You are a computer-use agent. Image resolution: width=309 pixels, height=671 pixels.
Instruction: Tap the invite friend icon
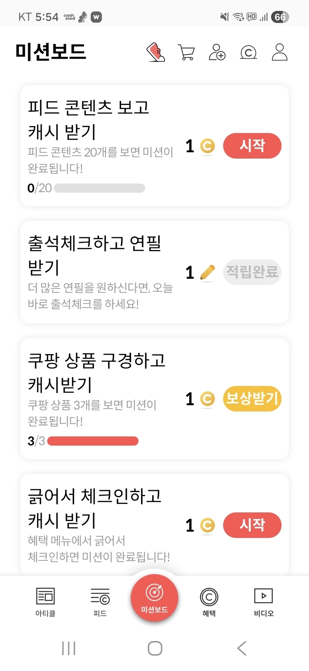[217, 52]
